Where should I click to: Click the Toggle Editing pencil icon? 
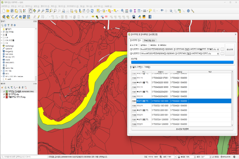click(x=39, y=17)
